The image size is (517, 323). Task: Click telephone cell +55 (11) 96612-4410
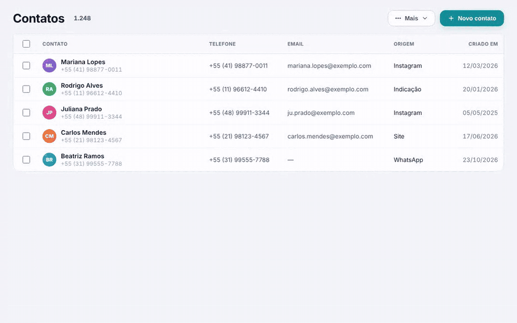(238, 89)
